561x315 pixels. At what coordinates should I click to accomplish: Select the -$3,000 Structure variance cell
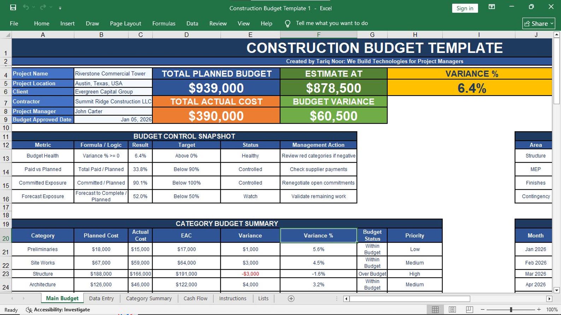coord(250,274)
